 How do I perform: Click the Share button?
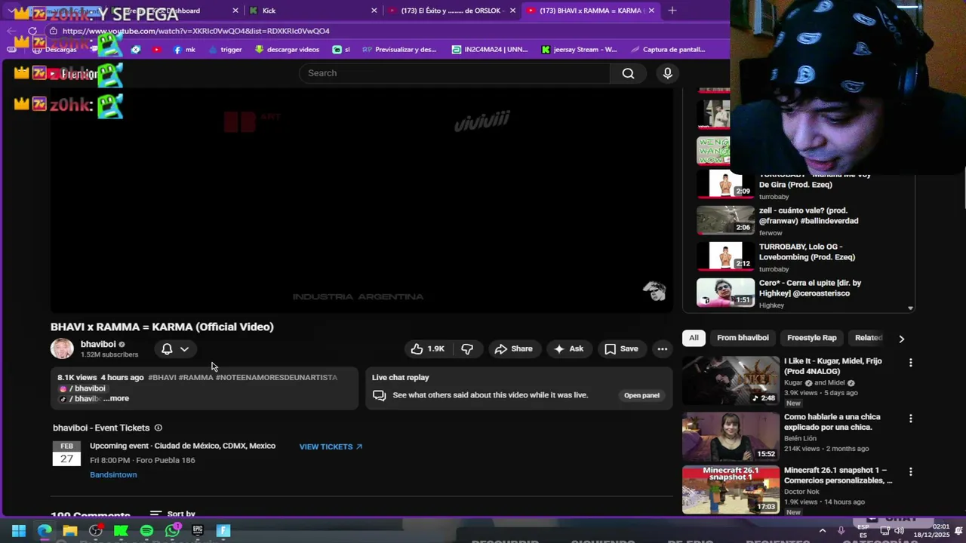pos(513,348)
